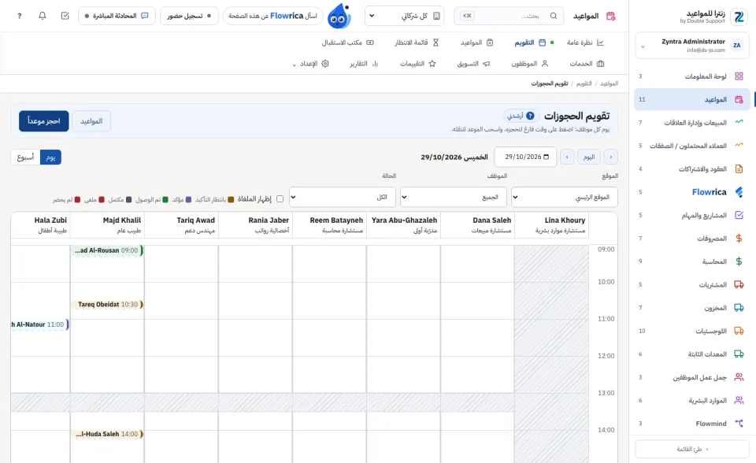This screenshot has height=463, width=756.
Task: Click the اليوم today button
Action: [x=589, y=157]
